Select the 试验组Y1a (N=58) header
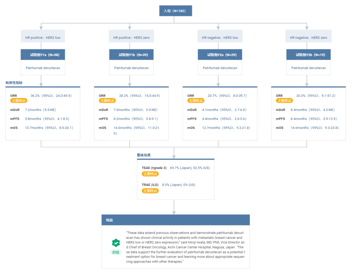This screenshot has width=355, height=274. (43, 55)
